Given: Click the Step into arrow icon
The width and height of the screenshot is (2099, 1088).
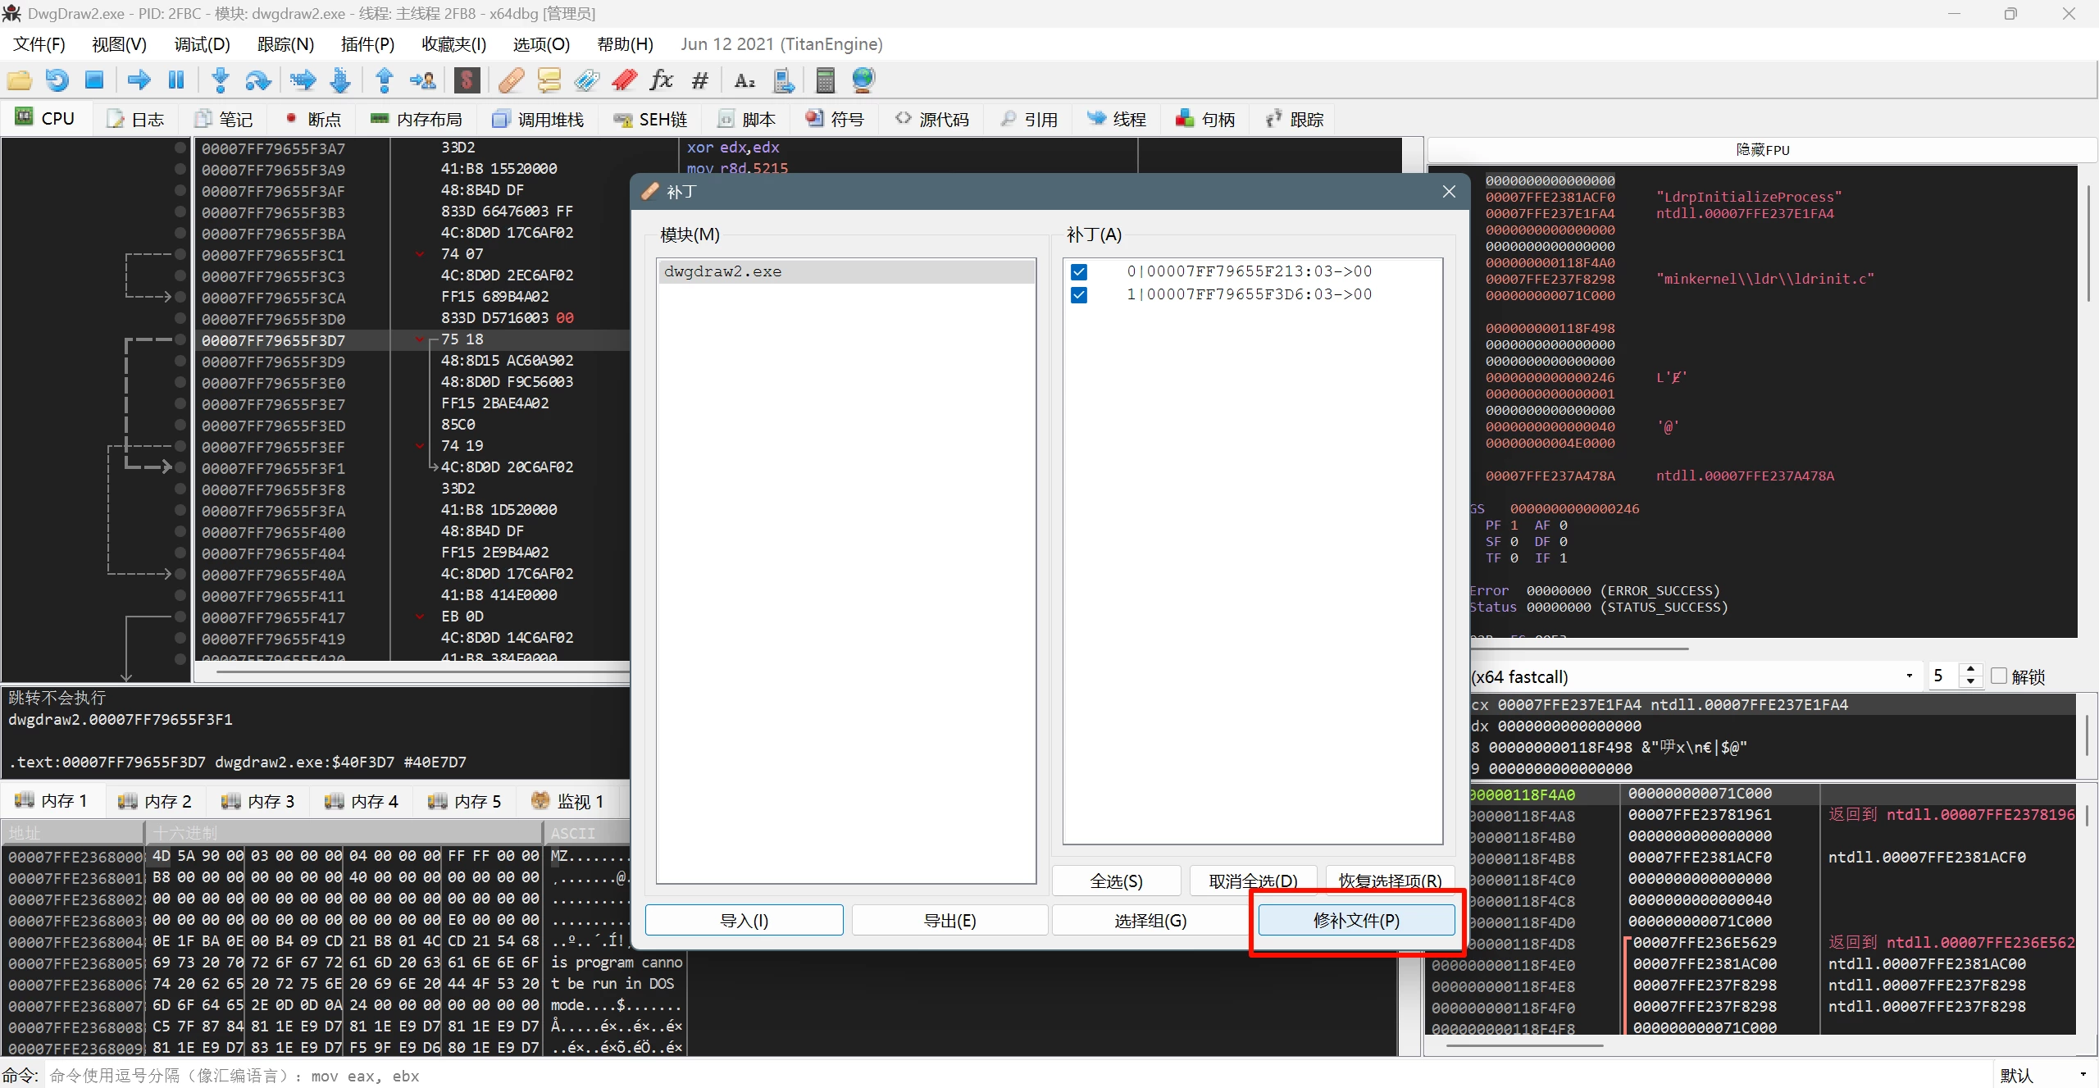Looking at the screenshot, I should point(220,80).
